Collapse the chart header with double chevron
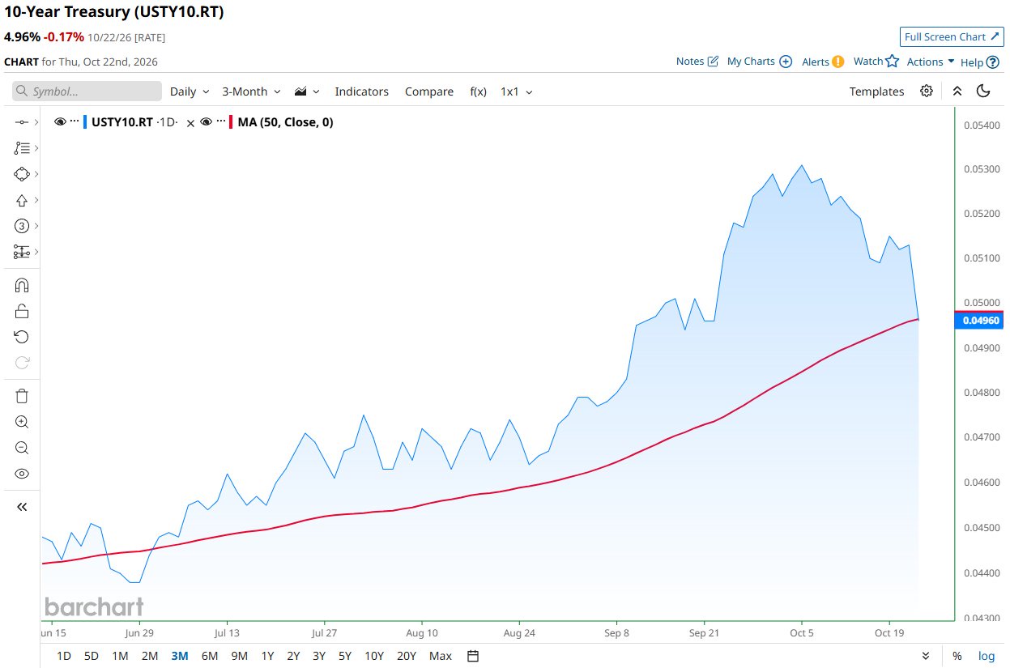The image size is (1010, 668). (x=957, y=91)
